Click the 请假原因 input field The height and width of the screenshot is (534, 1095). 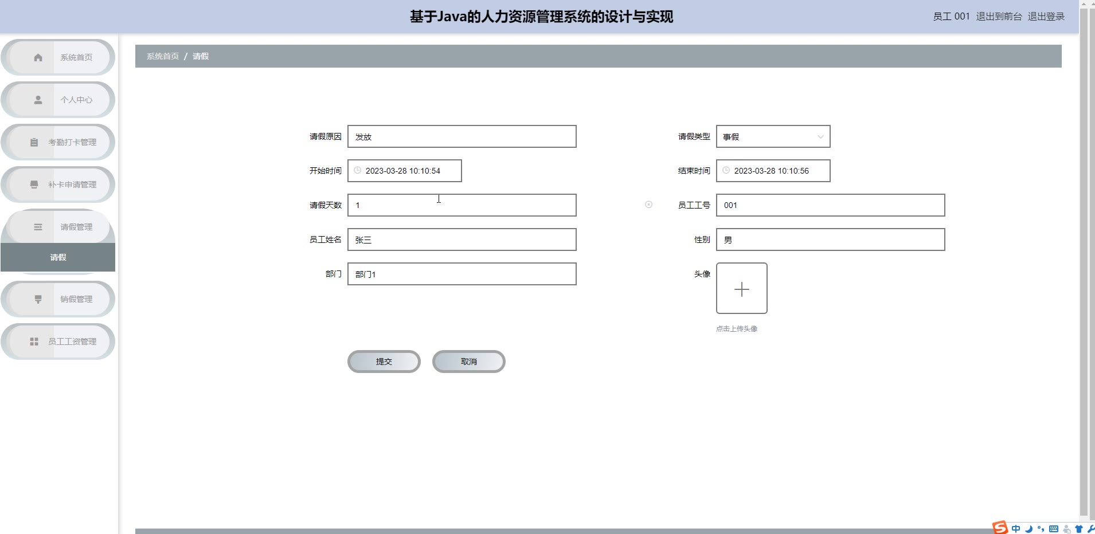[462, 136]
